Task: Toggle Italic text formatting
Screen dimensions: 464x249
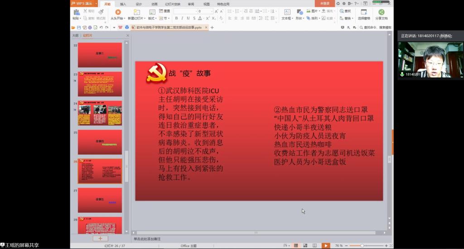Action: (182, 19)
